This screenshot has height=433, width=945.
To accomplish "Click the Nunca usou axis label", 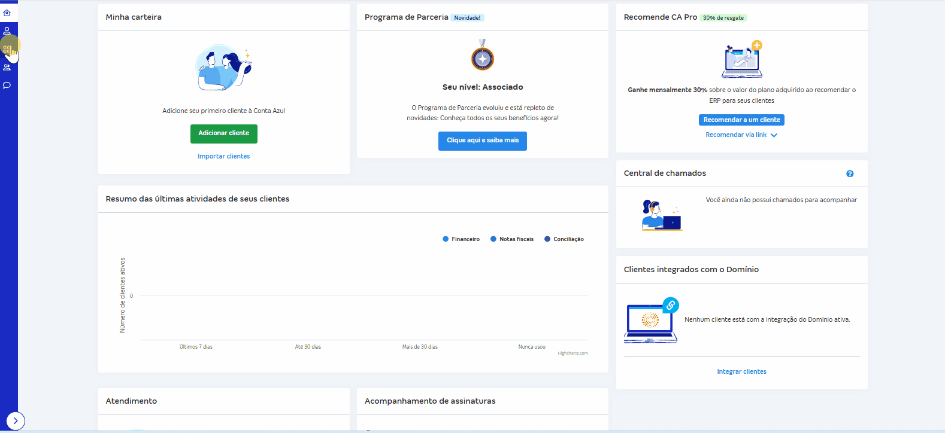I will 532,347.
